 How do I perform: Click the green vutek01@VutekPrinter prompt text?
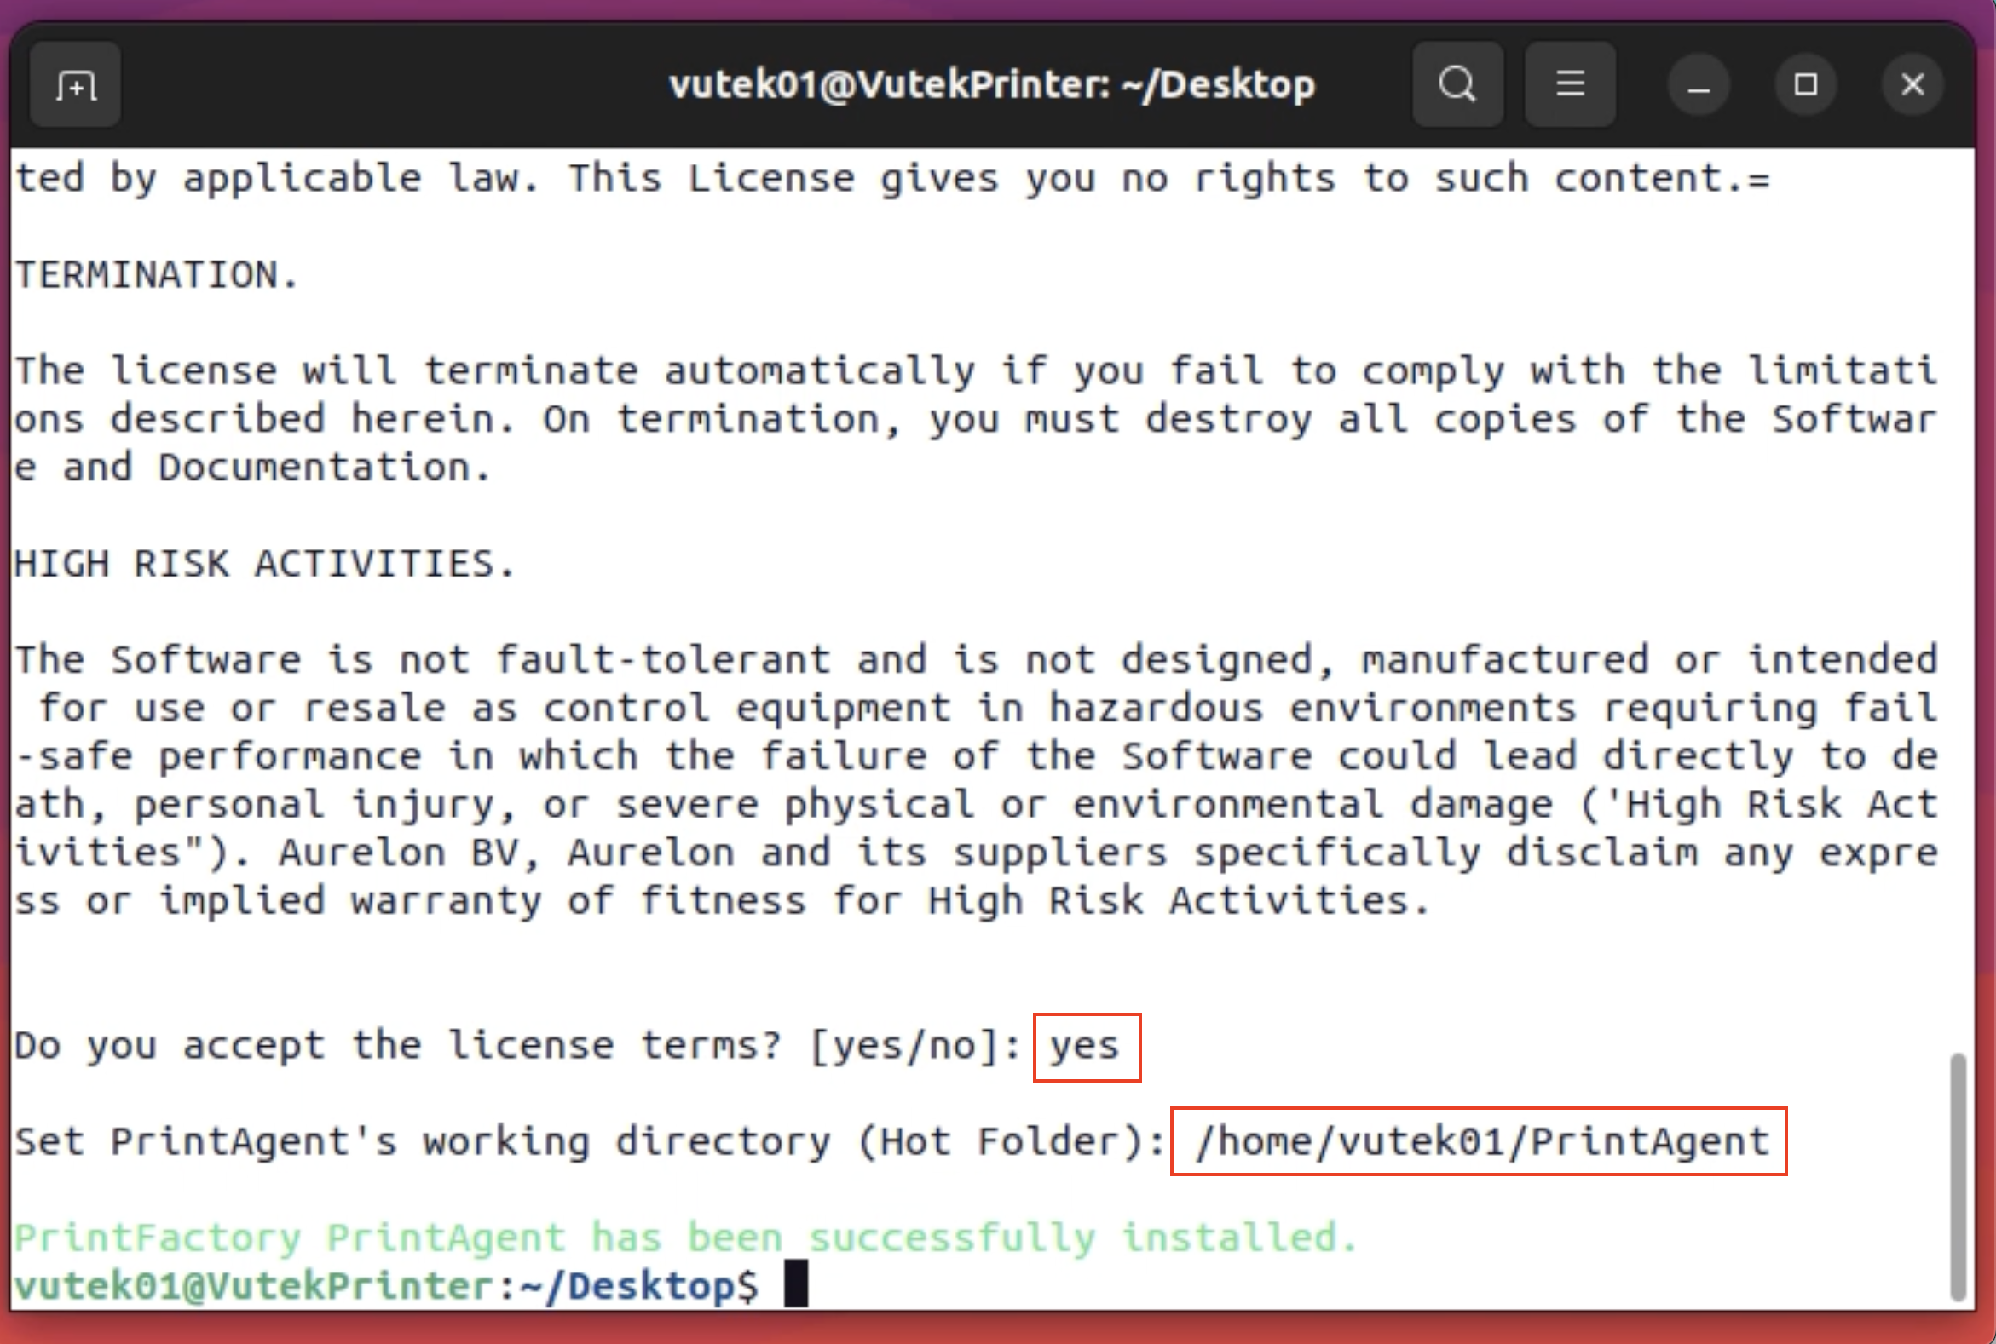253,1286
